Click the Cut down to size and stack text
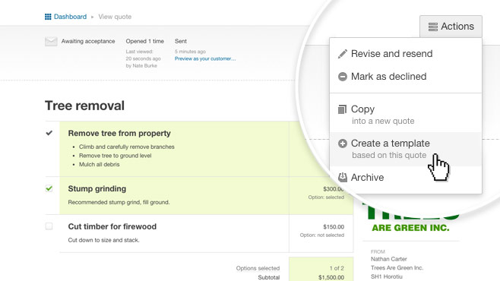500x281 pixels. (x=103, y=240)
